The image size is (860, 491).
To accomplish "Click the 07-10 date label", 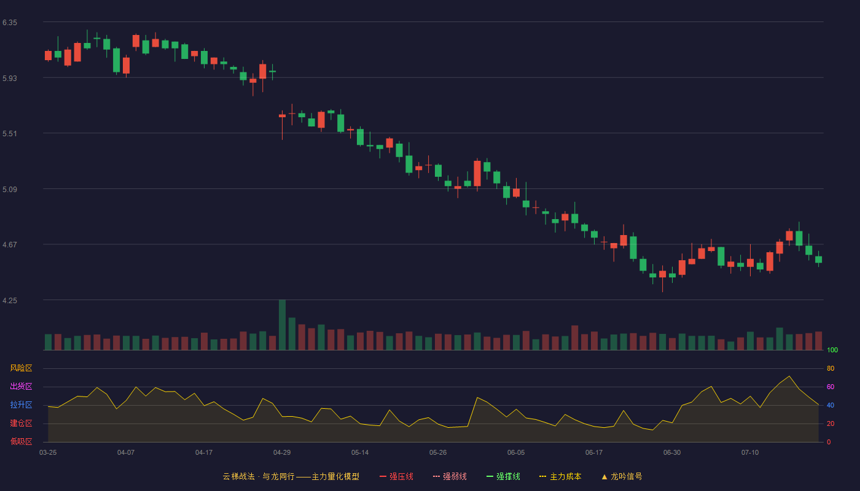I will [x=750, y=452].
